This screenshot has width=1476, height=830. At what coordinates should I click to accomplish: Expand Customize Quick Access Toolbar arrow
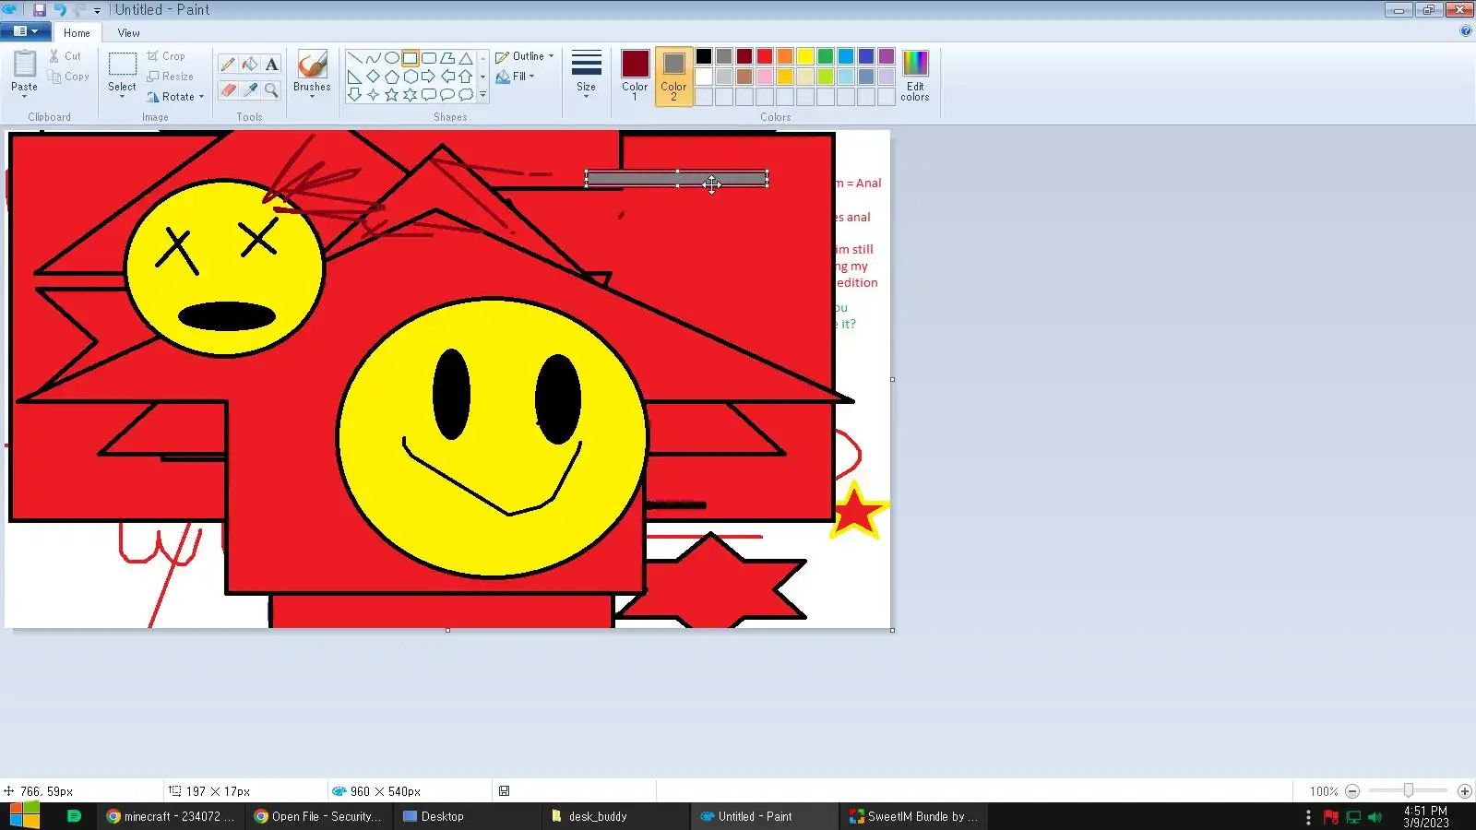click(x=97, y=11)
